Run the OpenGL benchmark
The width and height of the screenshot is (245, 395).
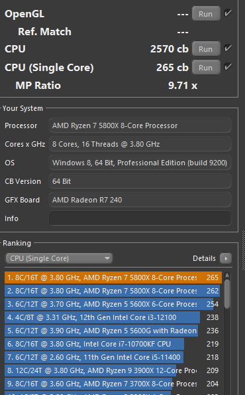pyautogui.click(x=206, y=13)
